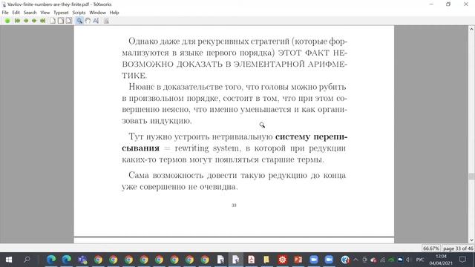Go to the first page
475x267 pixels.
pos(17,21)
